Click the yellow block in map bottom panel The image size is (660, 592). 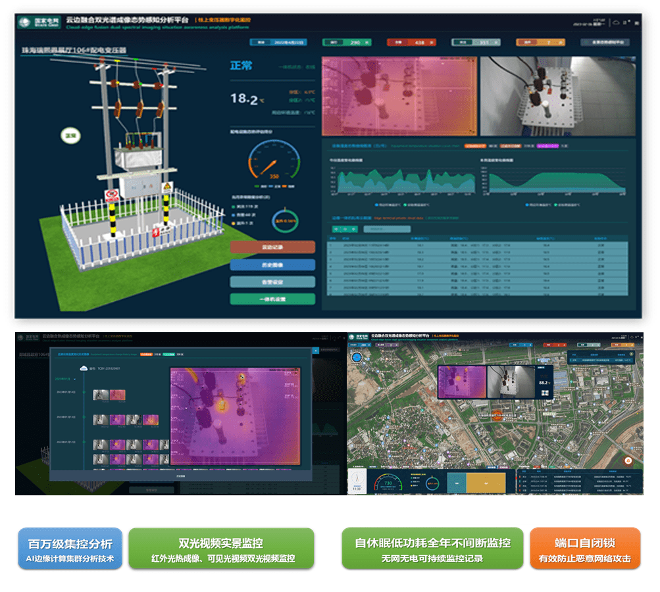(x=486, y=481)
